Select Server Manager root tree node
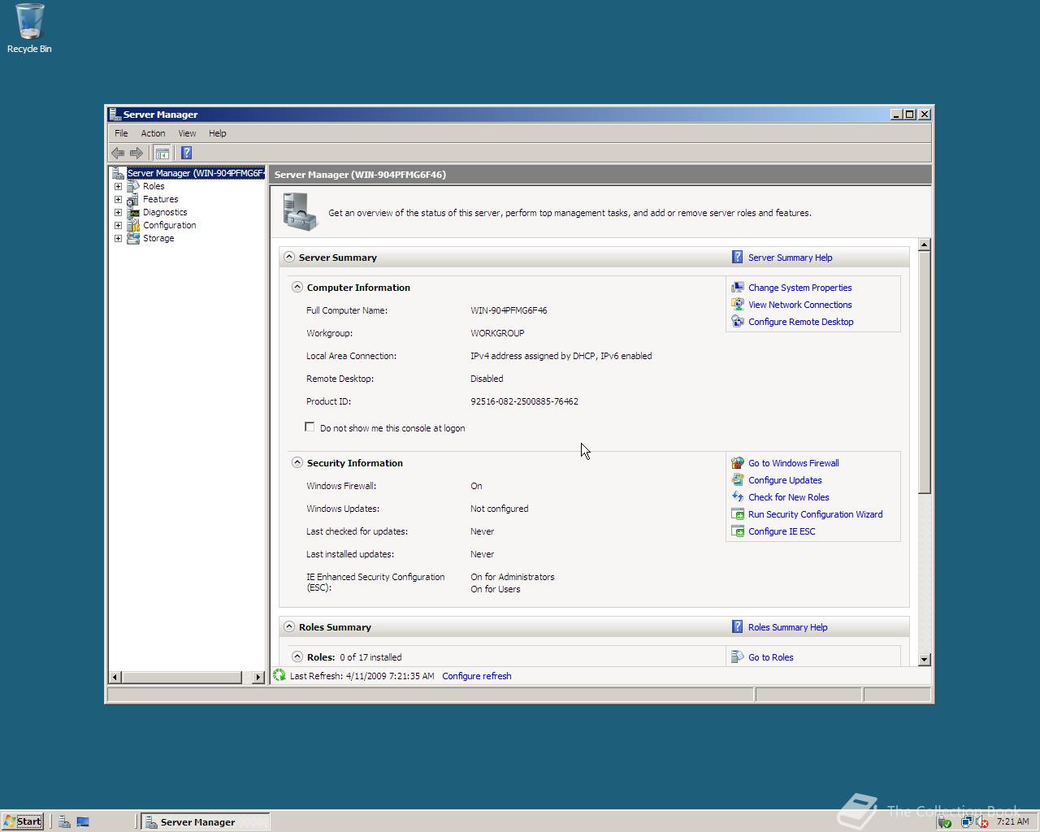This screenshot has height=832, width=1040. tap(195, 173)
